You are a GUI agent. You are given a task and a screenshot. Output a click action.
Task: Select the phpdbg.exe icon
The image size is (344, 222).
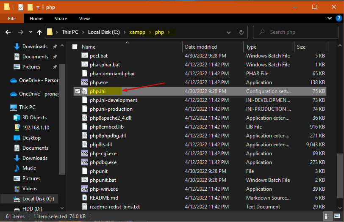tap(85, 162)
